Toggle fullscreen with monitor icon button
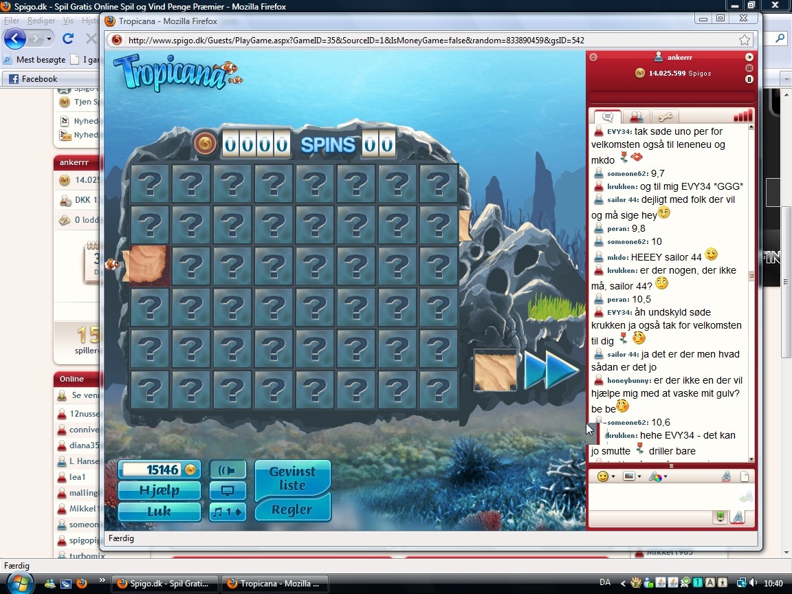This screenshot has width=792, height=594. tap(228, 491)
